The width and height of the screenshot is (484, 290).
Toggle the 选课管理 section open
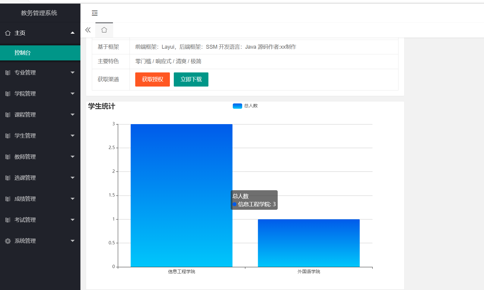click(25, 178)
